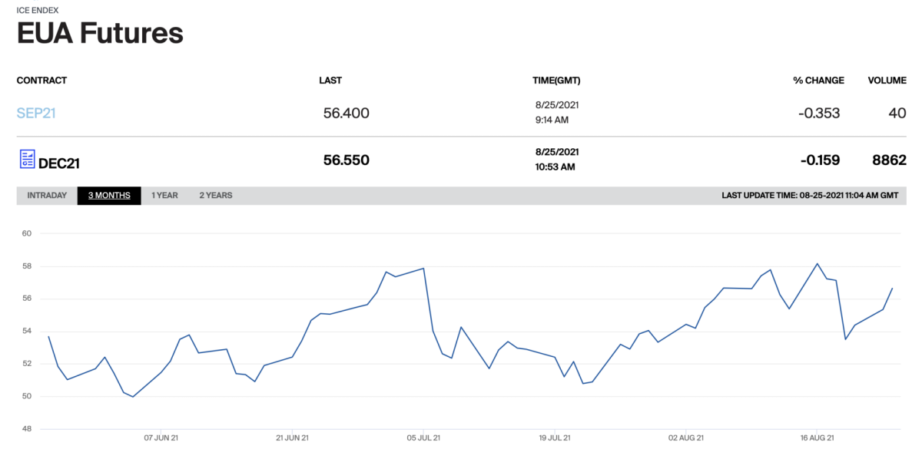Image resolution: width=922 pixels, height=449 pixels.
Task: Open the SEP21 contract link
Action: click(x=36, y=114)
